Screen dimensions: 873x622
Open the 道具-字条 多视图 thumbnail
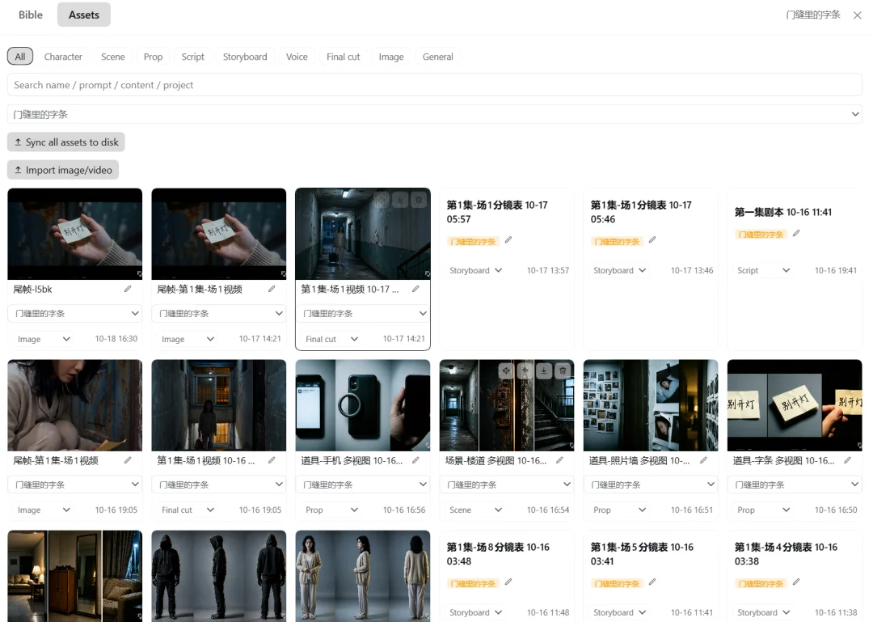[x=795, y=405]
